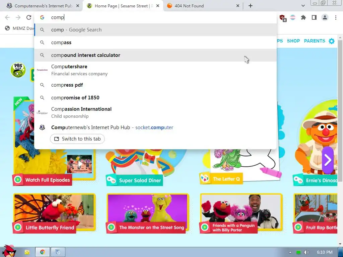Click the browser Back arrow
The image size is (343, 257).
[x=7, y=17]
